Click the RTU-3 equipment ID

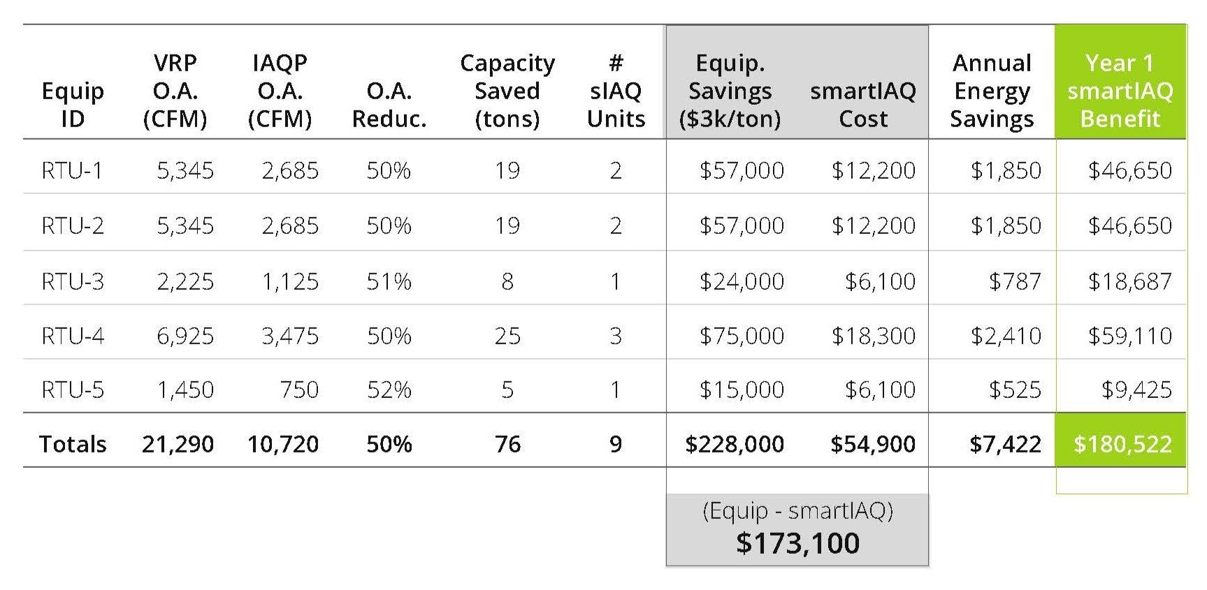[72, 281]
